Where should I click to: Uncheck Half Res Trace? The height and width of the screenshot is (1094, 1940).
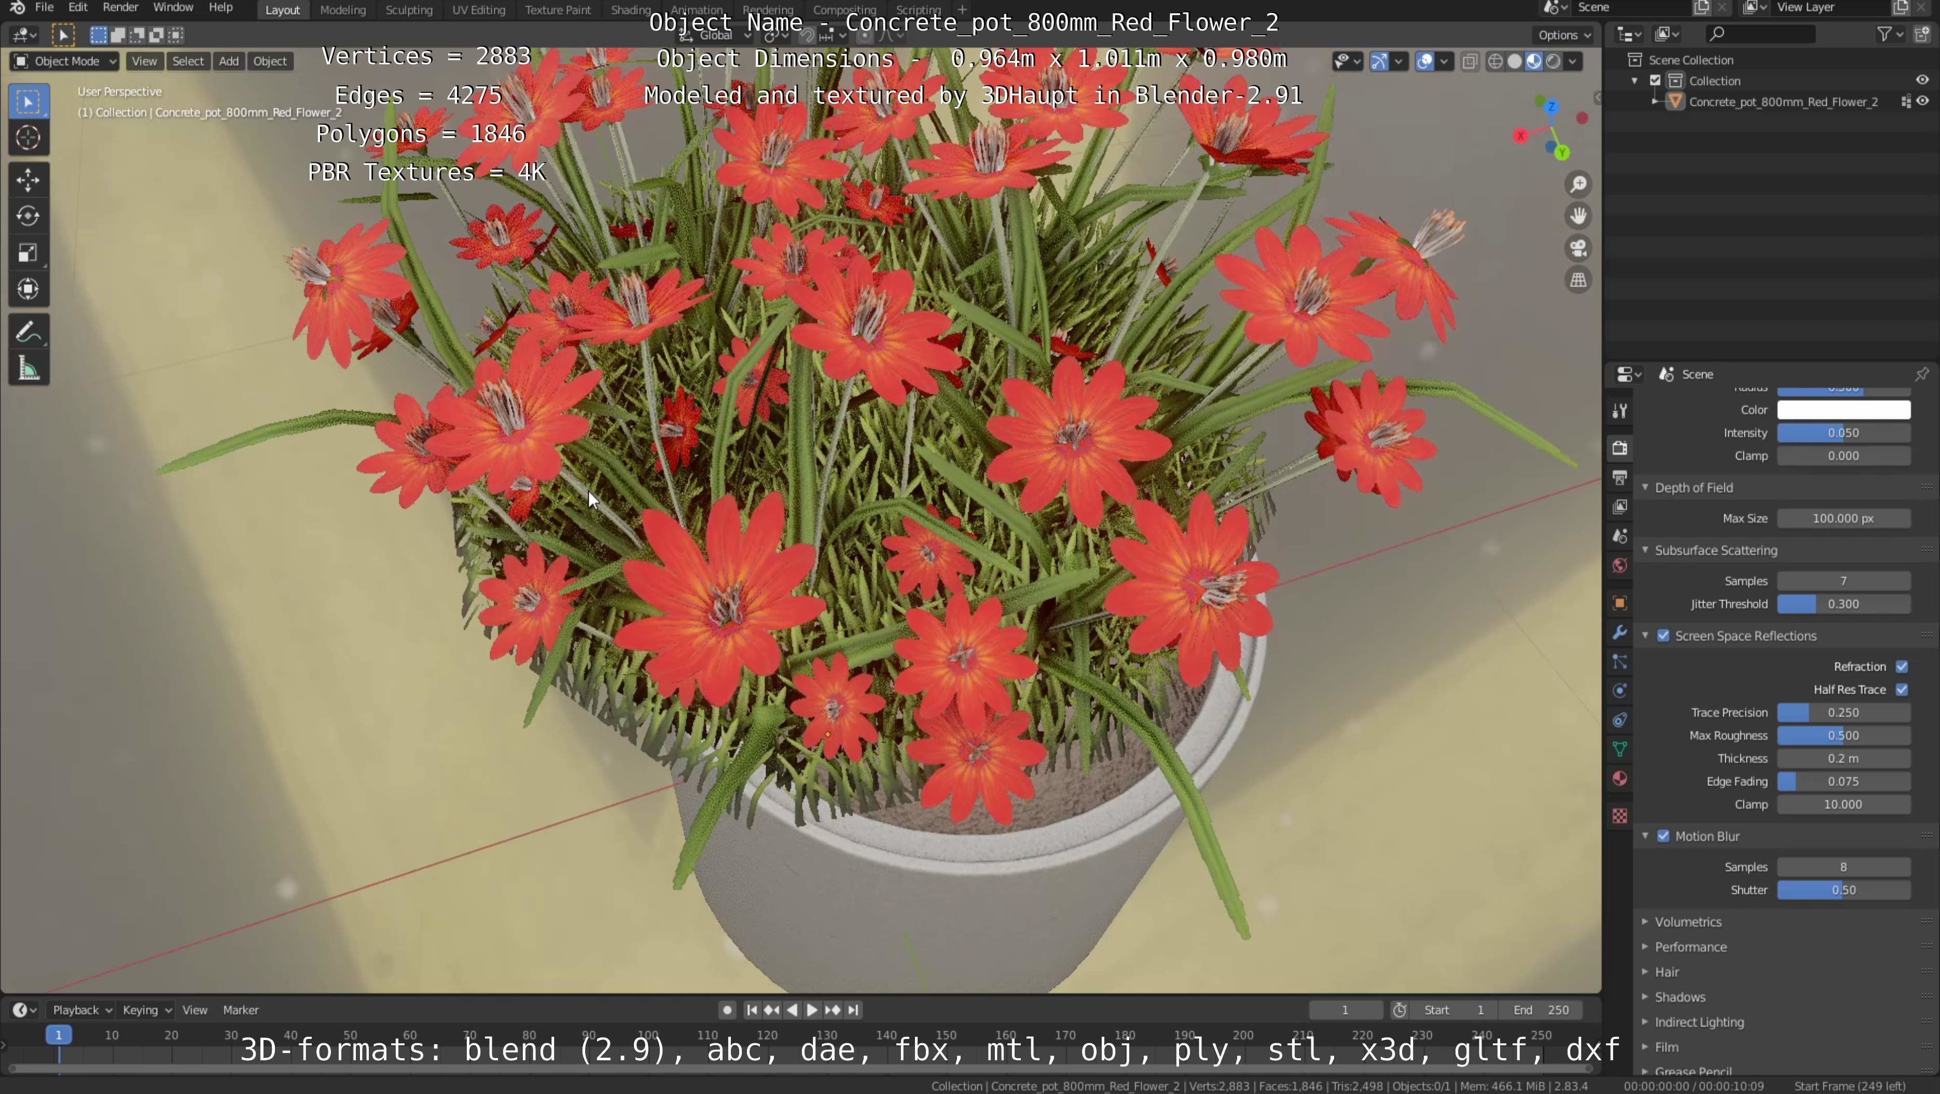point(1902,690)
